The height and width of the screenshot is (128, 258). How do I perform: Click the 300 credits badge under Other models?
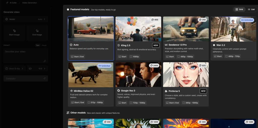(202, 122)
